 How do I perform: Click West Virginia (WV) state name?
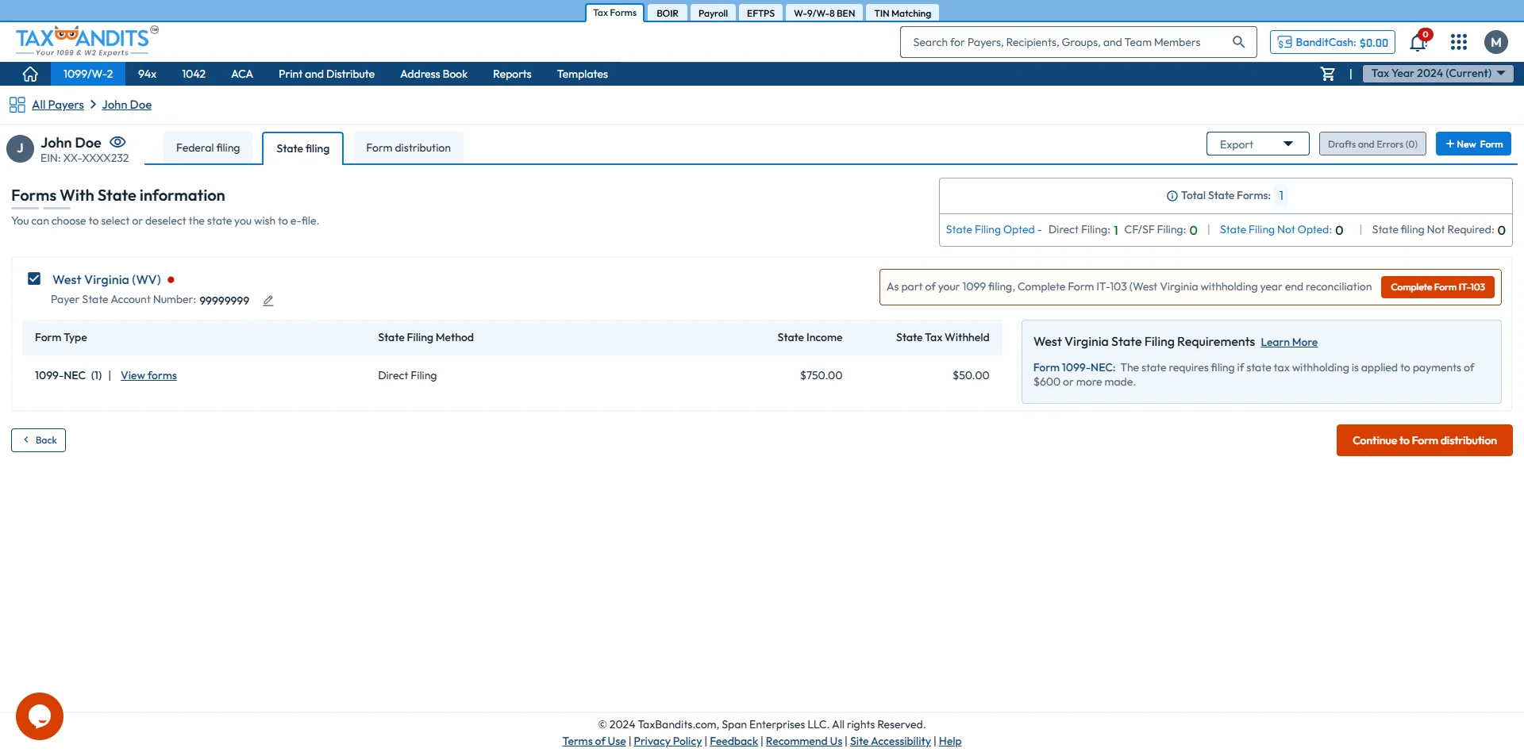tap(106, 279)
